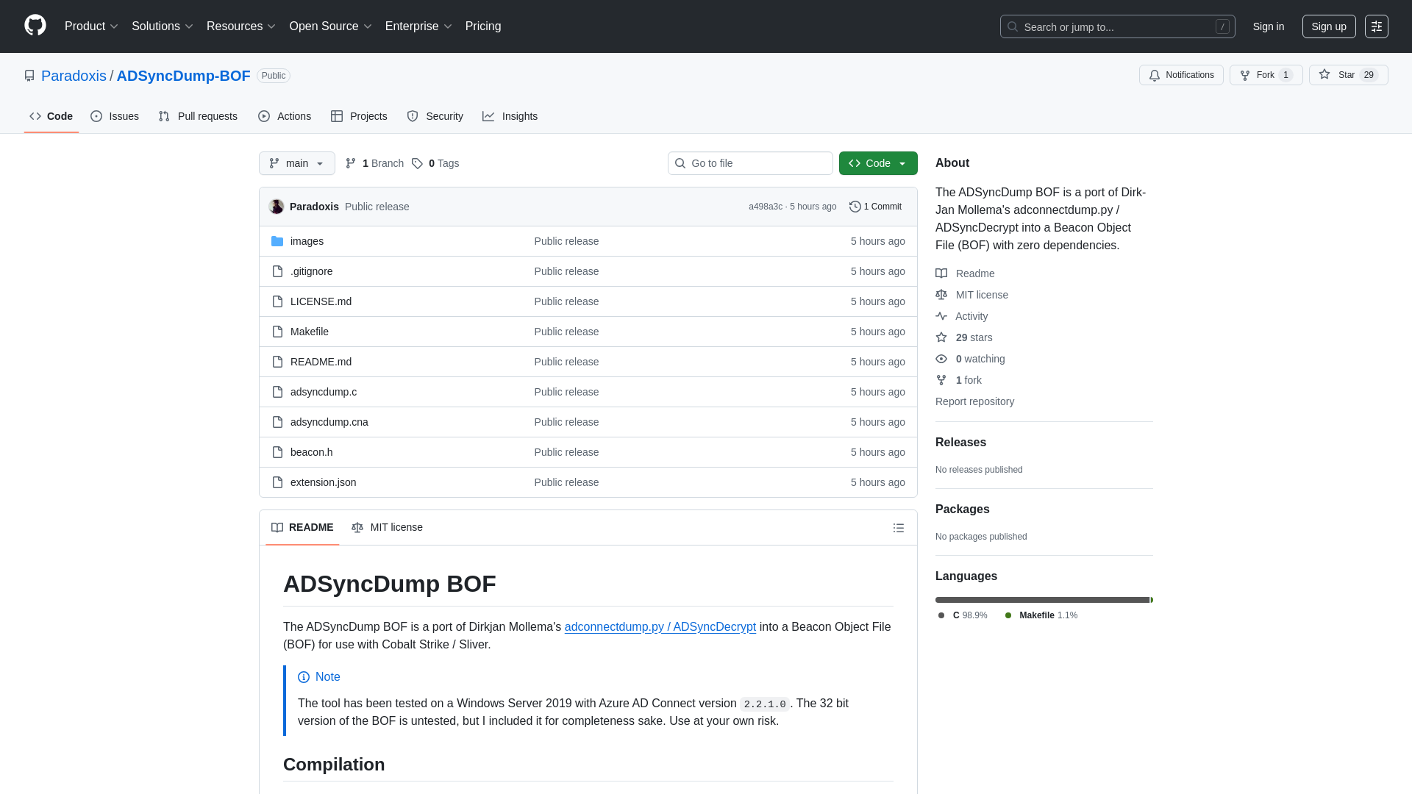Star the ADSyncDump-BOF repository

pyautogui.click(x=1348, y=75)
